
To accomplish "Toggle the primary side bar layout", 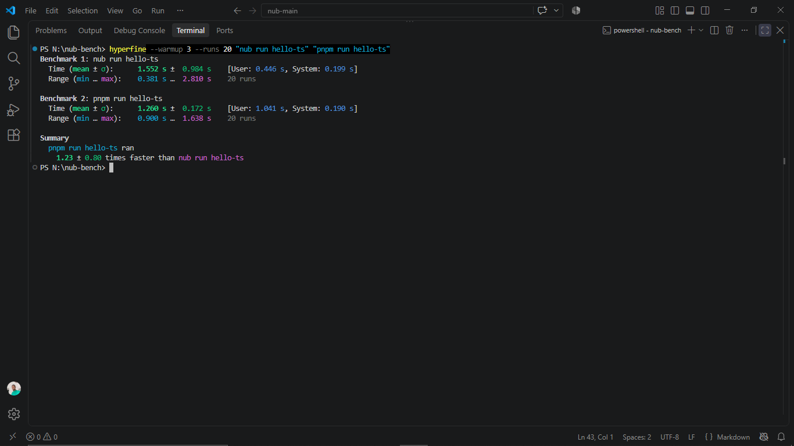I will pos(675,10).
